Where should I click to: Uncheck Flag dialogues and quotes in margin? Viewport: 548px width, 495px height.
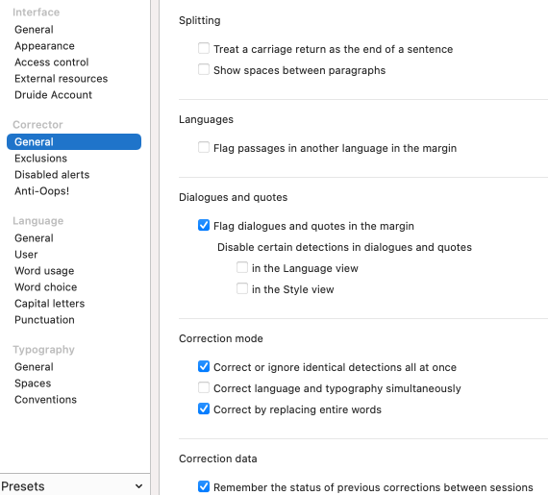[x=204, y=225]
